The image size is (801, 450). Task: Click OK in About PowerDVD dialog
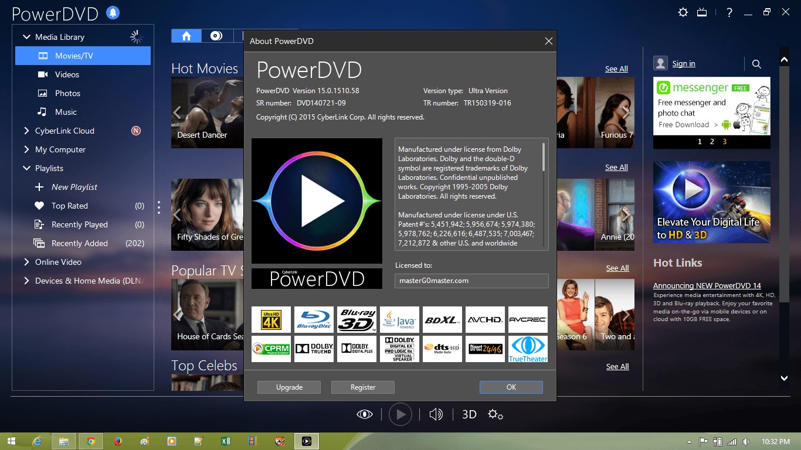coord(511,387)
